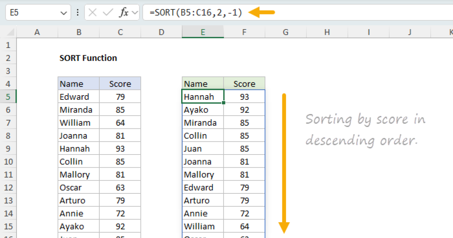
Task: Select the SORT Function title cell
Action: coord(88,58)
